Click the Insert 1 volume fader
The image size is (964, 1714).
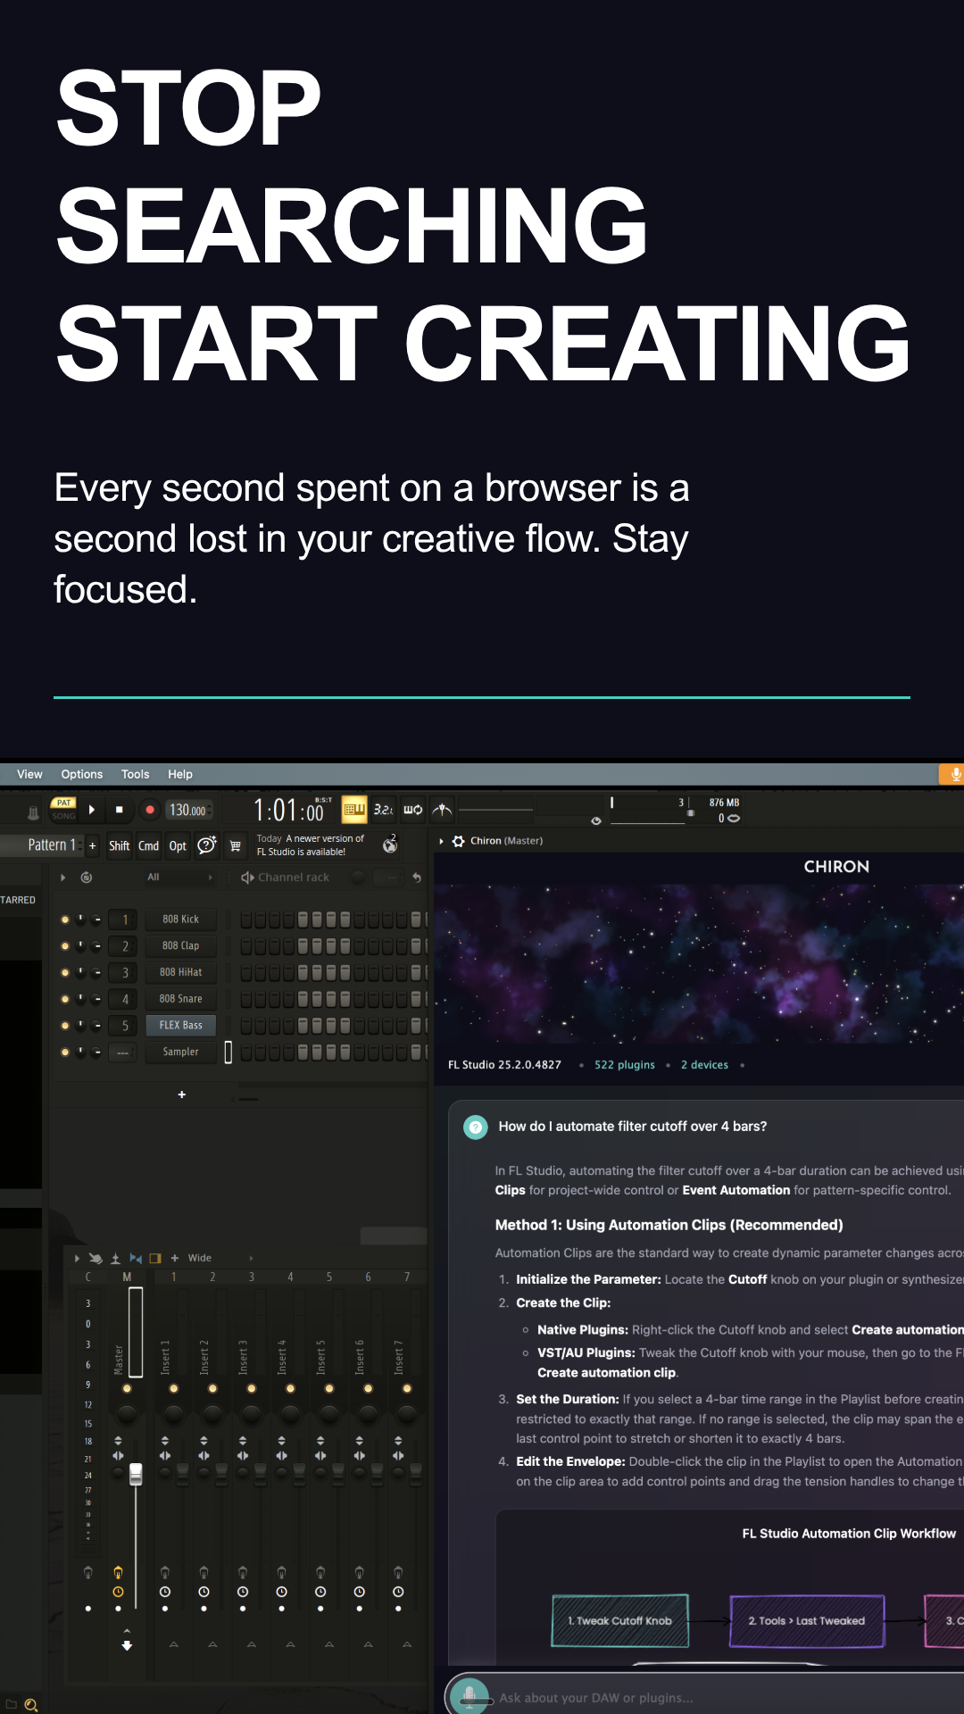[x=182, y=1473]
